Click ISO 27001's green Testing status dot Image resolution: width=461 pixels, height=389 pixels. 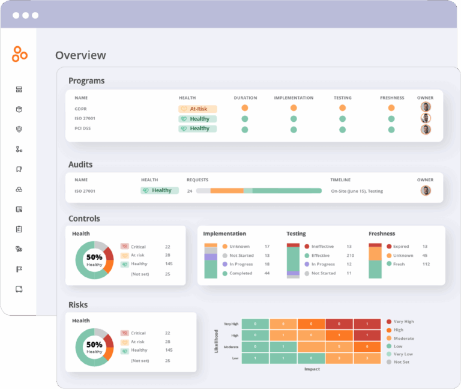(342, 119)
